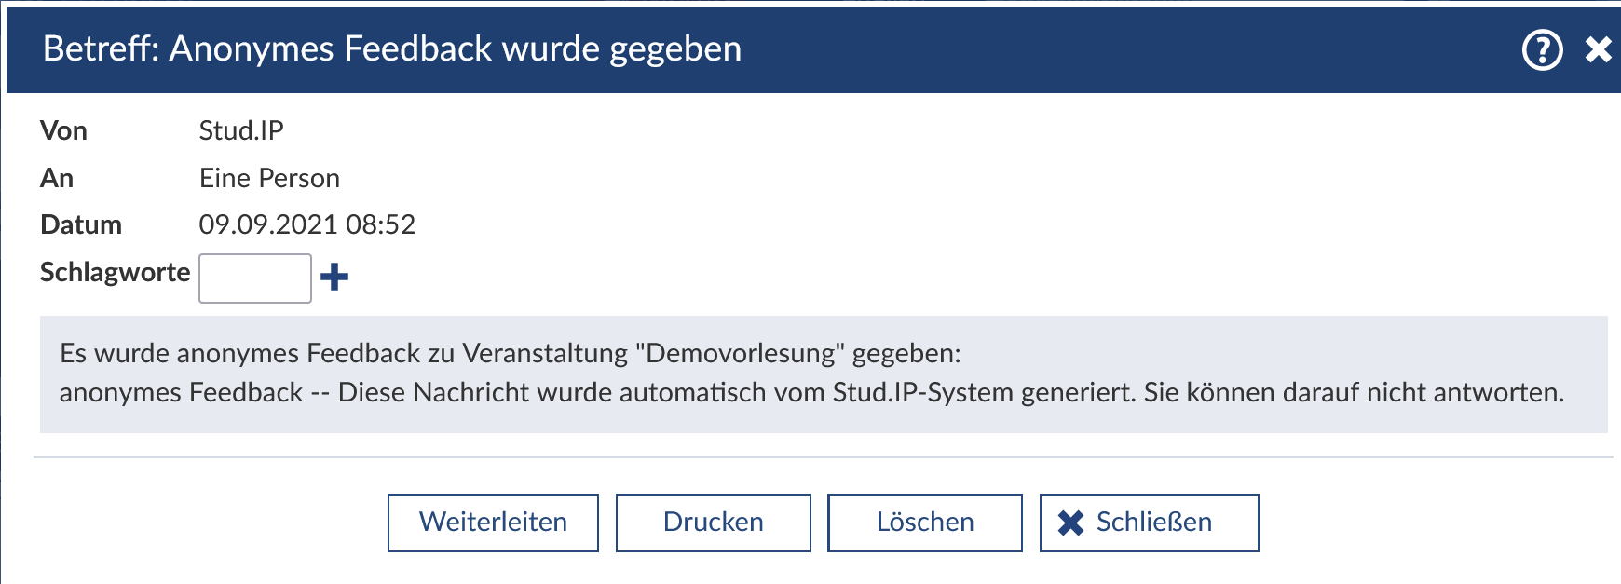Select the sender name Stud.IP

click(241, 130)
